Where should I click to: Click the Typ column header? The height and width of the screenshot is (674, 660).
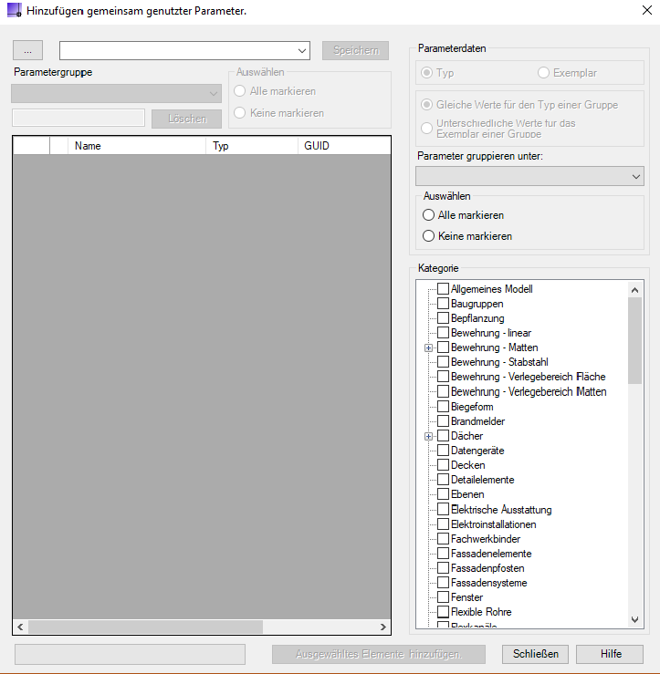252,146
